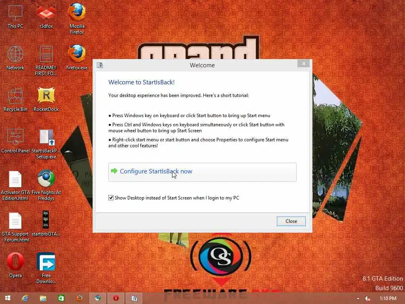Click the Windows Start button
The image size is (405, 304).
pyautogui.click(x=8, y=298)
